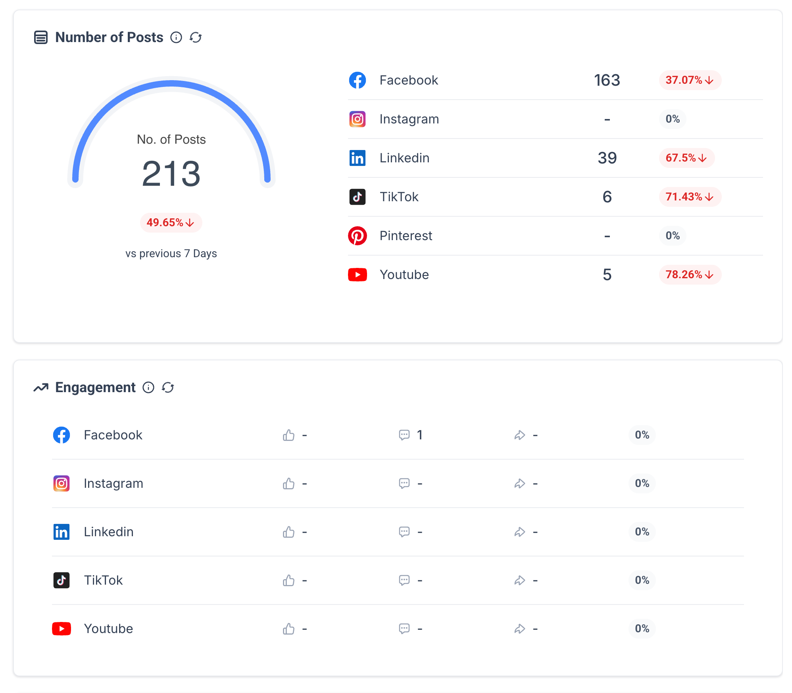Click Linkedin shares arrow icon
This screenshot has width=792, height=693.
click(519, 532)
